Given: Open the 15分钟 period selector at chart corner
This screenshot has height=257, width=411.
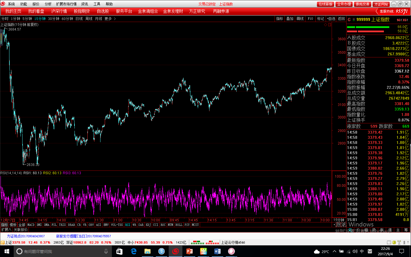Looking at the screenshot, I should pyautogui.click(x=339, y=220).
